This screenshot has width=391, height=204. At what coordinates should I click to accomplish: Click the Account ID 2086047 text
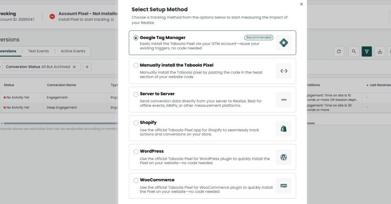pyautogui.click(x=17, y=19)
